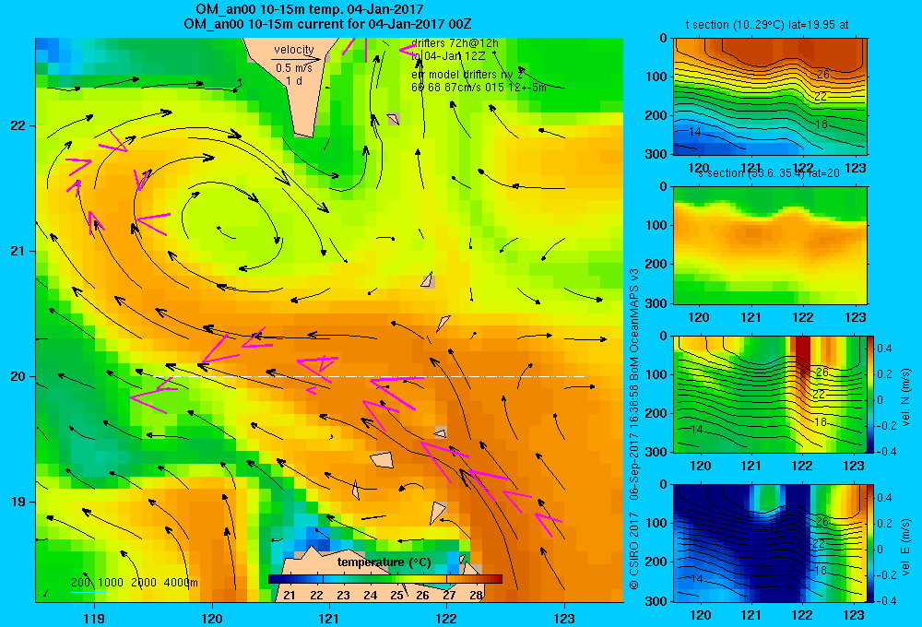The image size is (922, 627).
Task: Click the vel. N color scale bar
Action: coord(870,394)
